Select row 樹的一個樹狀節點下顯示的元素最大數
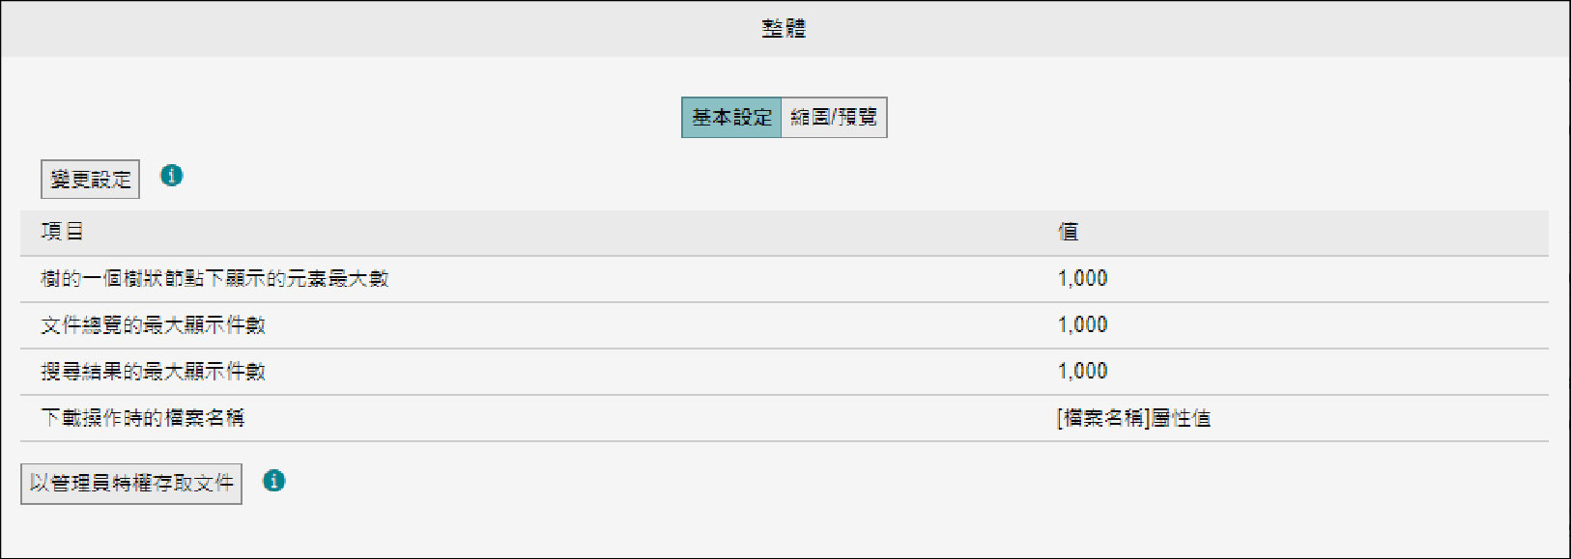Image resolution: width=1571 pixels, height=559 pixels. pos(785,279)
